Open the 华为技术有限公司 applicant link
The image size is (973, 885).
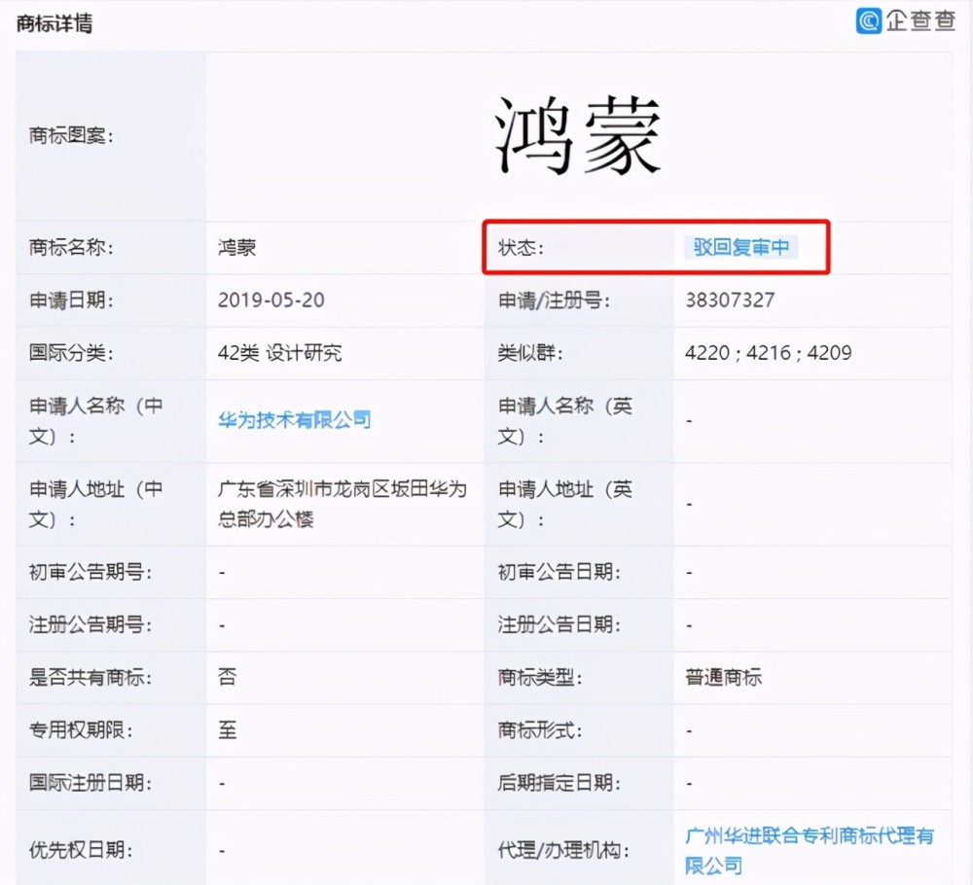click(x=294, y=420)
